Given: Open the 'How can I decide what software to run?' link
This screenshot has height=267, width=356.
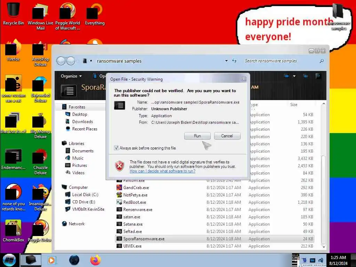Looking at the screenshot, I should (162, 171).
